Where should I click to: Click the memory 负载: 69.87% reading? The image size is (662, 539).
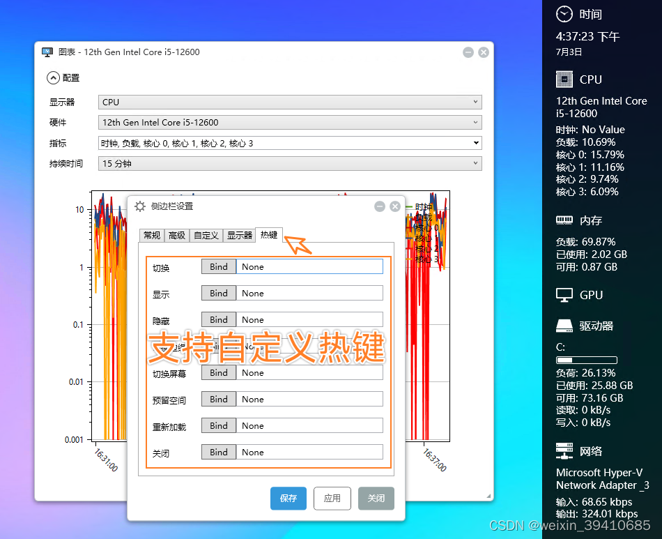pos(585,242)
